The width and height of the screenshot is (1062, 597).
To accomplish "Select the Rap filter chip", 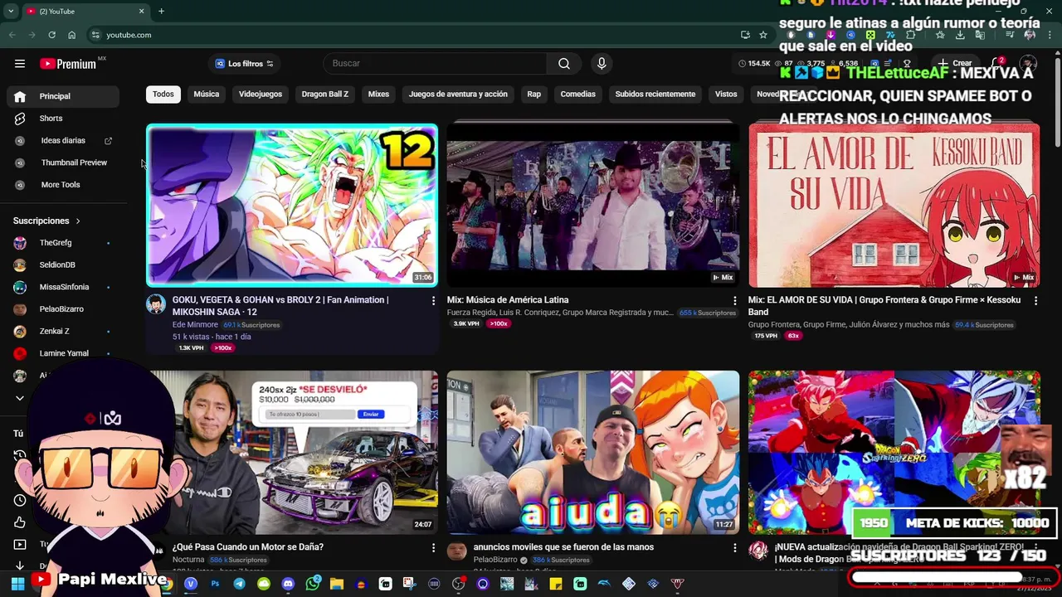I will (x=534, y=94).
